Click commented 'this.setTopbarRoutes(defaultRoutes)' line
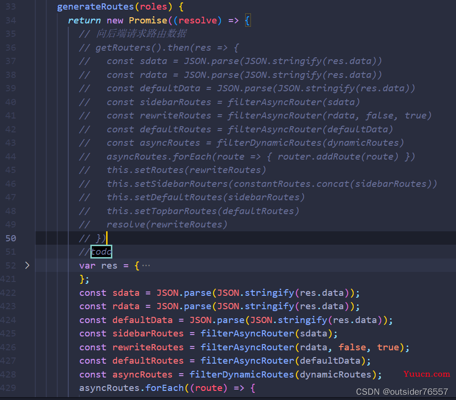Screen dimensions: 456x400 [x=203, y=211]
